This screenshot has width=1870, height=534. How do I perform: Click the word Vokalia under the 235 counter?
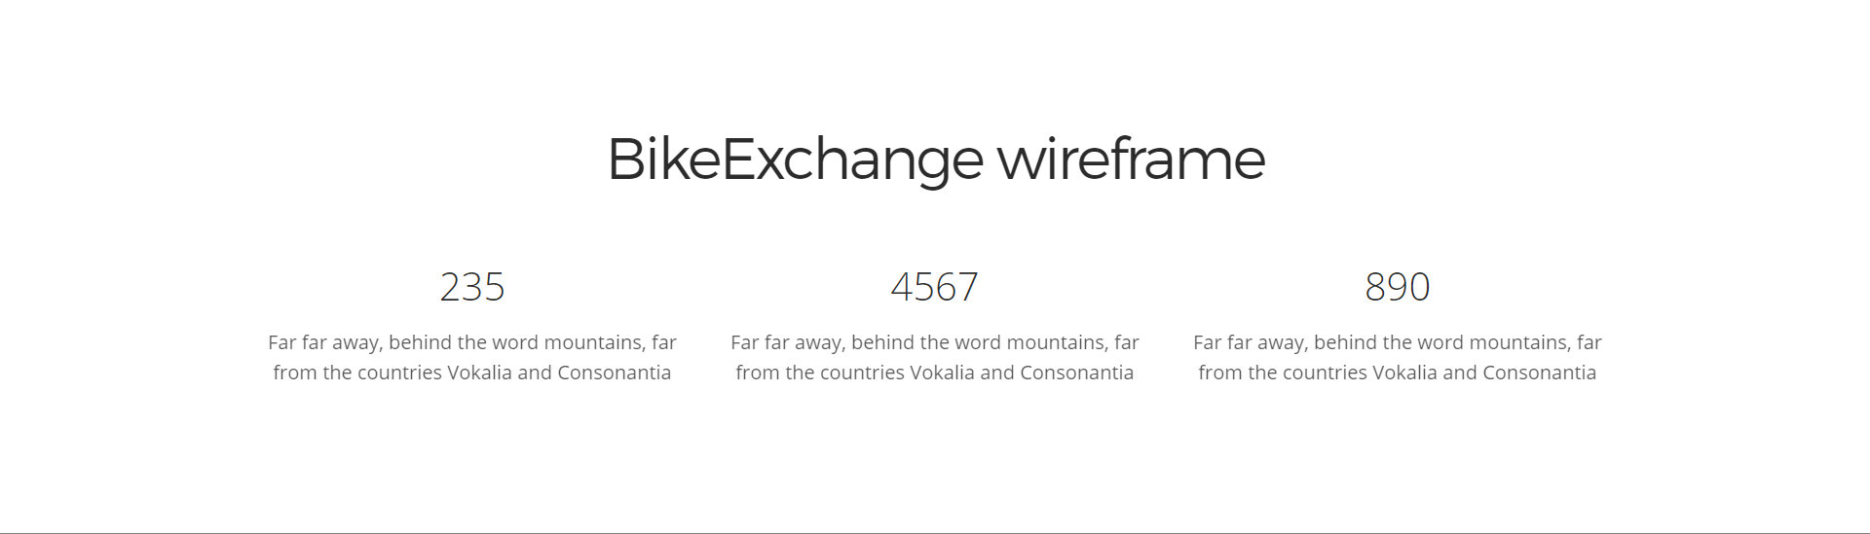479,373
